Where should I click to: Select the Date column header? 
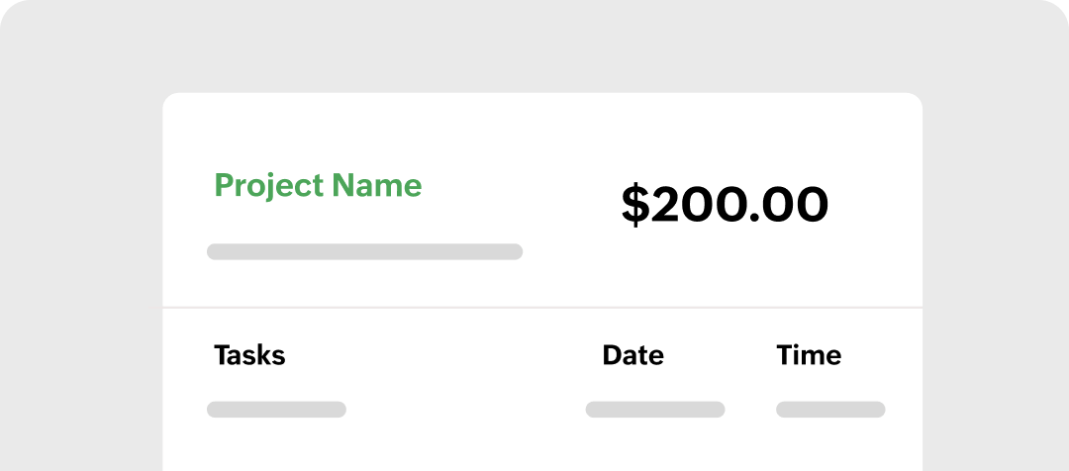[632, 355]
